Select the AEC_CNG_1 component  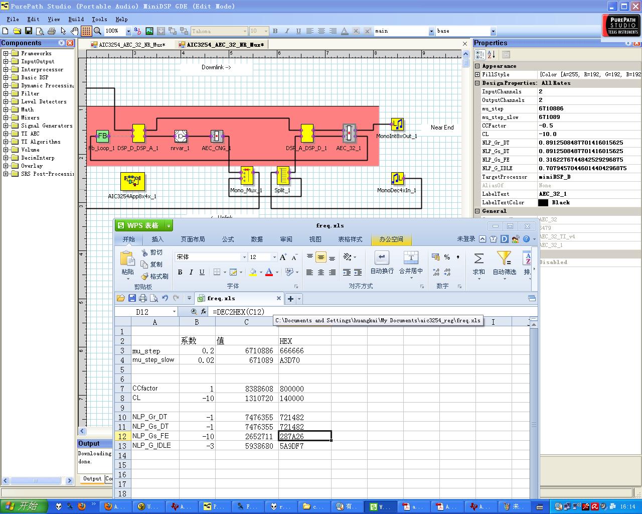click(217, 136)
